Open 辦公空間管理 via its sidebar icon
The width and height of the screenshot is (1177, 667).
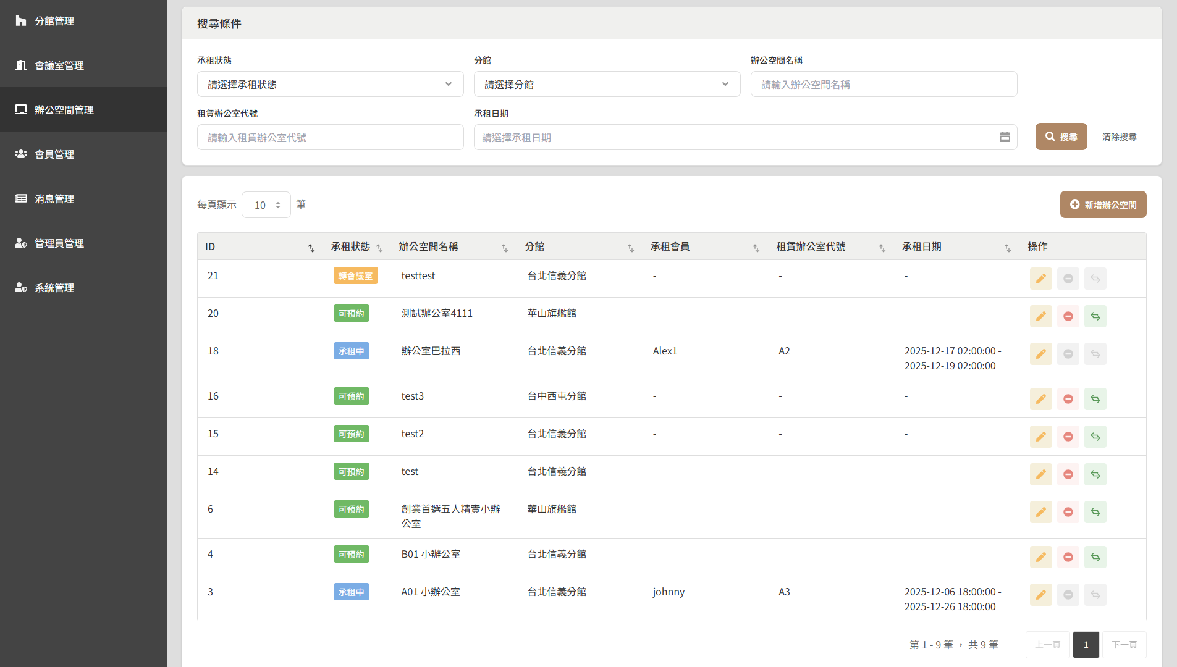[21, 109]
